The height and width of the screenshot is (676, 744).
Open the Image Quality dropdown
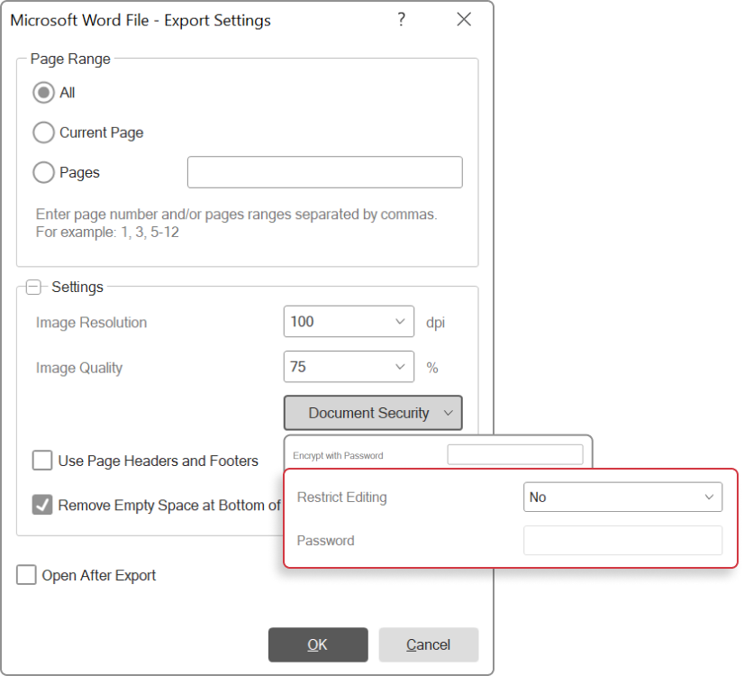400,367
